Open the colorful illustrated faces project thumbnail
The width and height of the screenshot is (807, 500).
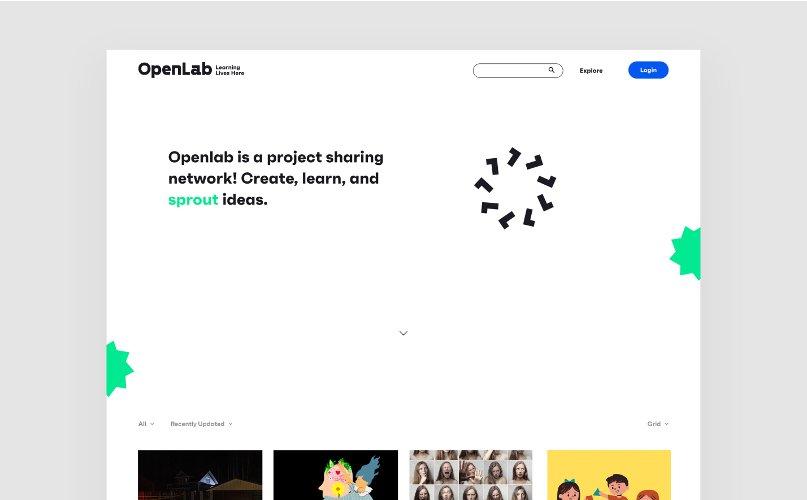click(336, 475)
